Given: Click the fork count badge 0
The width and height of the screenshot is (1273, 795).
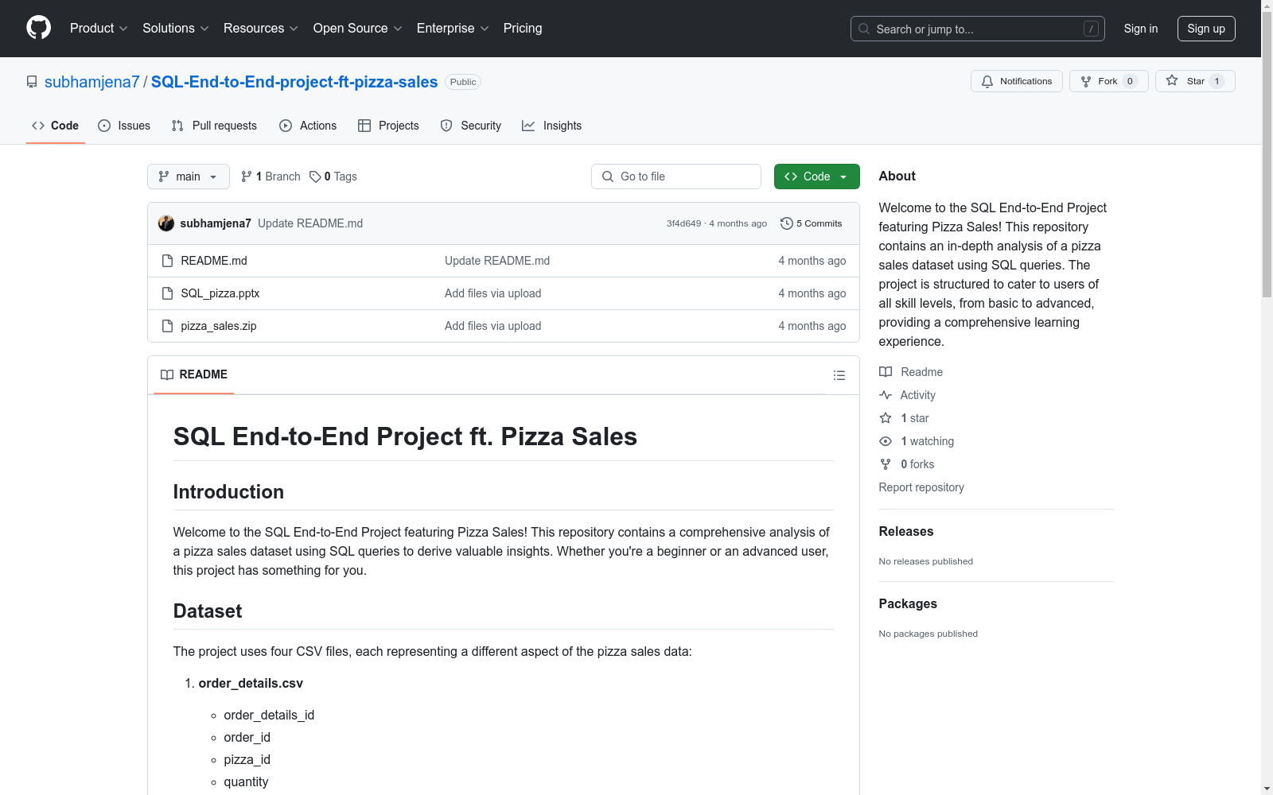Looking at the screenshot, I should tap(1130, 81).
